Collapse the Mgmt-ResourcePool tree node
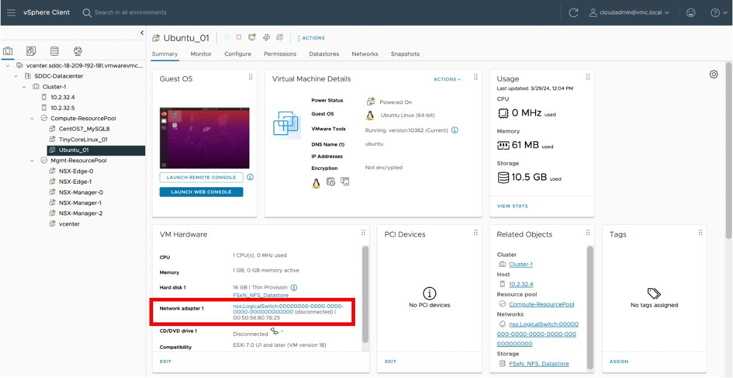The width and height of the screenshot is (733, 378). point(33,160)
